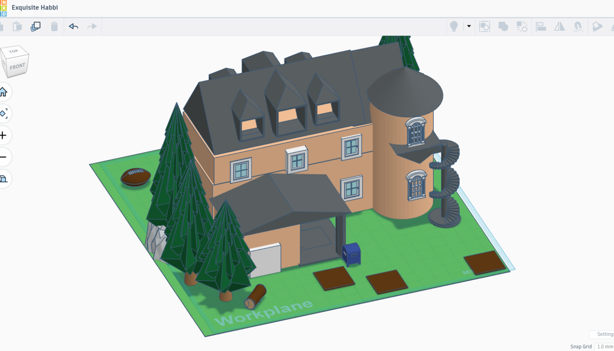The height and width of the screenshot is (351, 614).
Task: Click the Show All lightbulb icon
Action: [454, 26]
